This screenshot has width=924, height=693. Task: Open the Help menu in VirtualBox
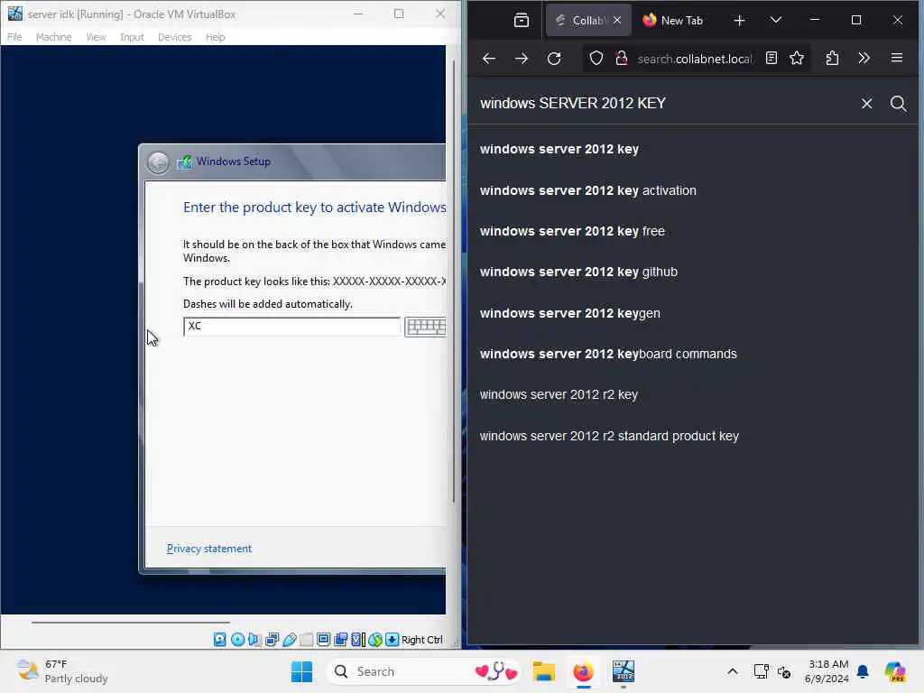tap(215, 37)
